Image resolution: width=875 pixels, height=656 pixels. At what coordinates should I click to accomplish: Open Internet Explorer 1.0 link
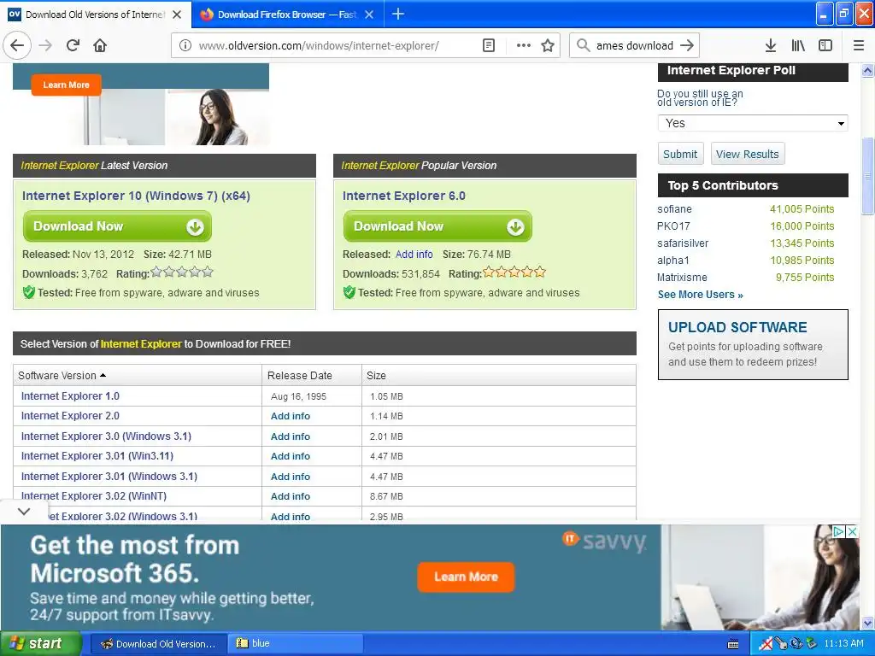(70, 396)
